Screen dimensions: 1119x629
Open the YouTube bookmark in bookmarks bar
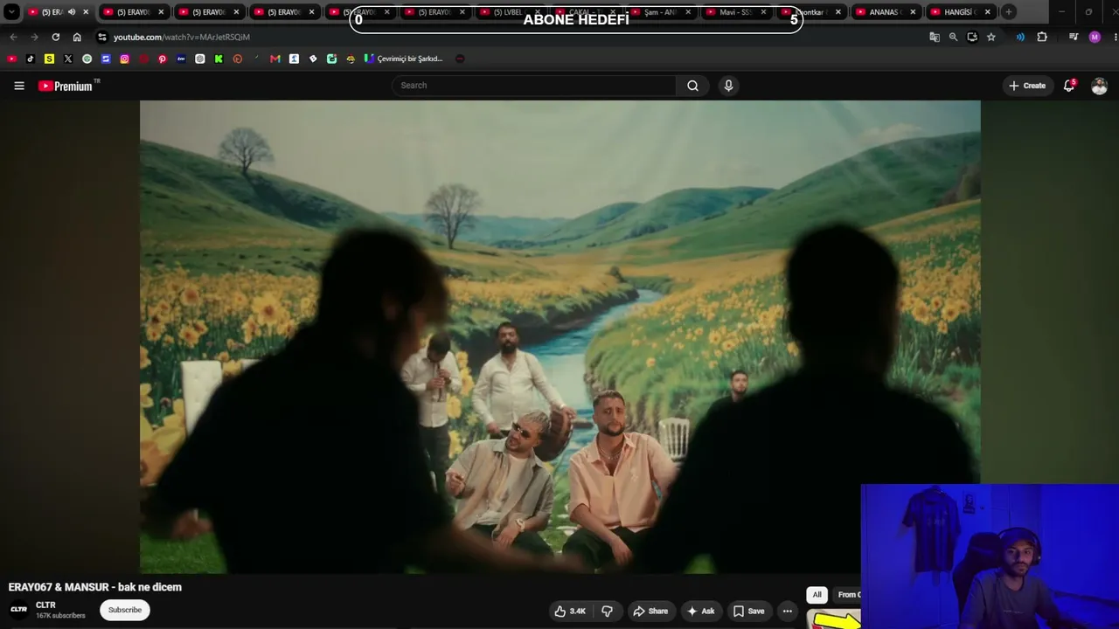[11, 59]
